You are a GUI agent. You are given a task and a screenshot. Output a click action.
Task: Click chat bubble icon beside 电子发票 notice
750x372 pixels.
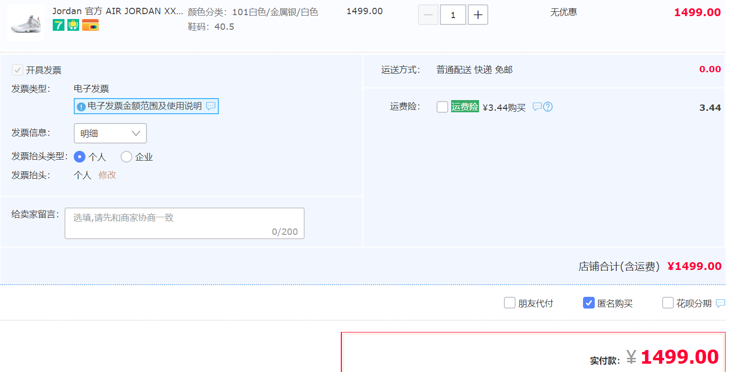coord(210,106)
